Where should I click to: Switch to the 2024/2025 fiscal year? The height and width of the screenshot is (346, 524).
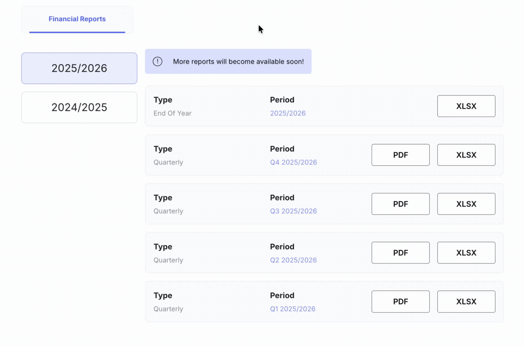coord(79,107)
